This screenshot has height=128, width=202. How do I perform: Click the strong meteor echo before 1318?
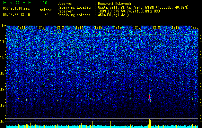[150, 98]
